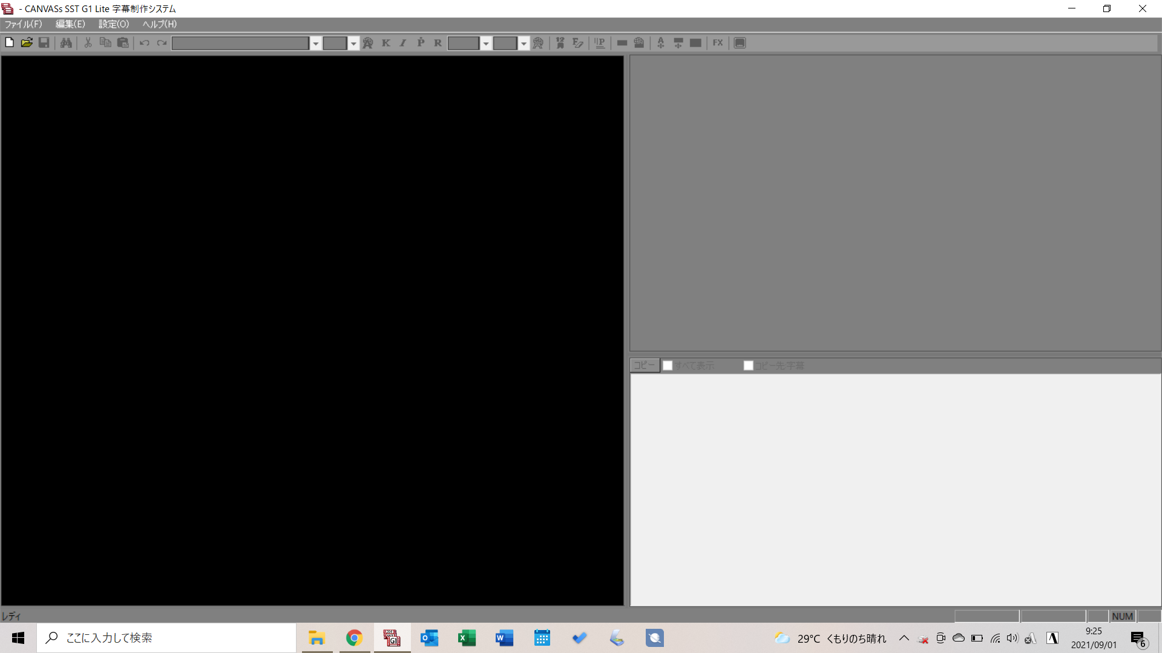Toggle the italic I icon

[x=403, y=43]
